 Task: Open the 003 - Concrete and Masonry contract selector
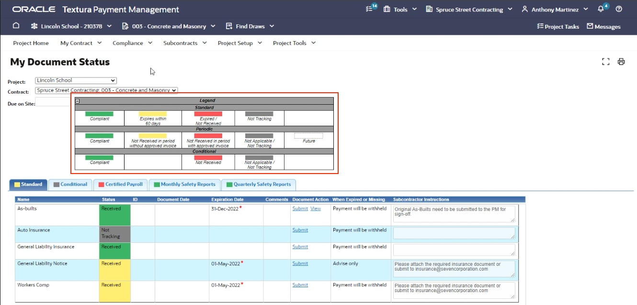169,26
